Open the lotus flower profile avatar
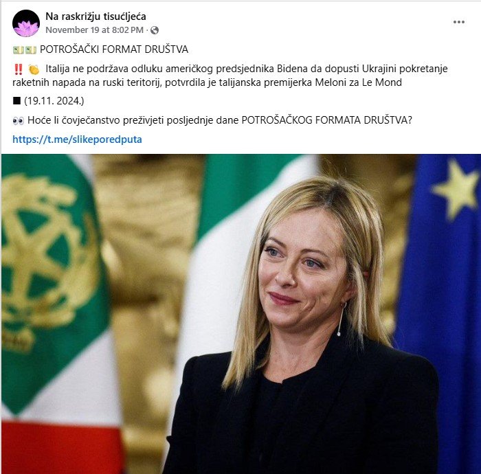This screenshot has width=481, height=474. pyautogui.click(x=26, y=23)
